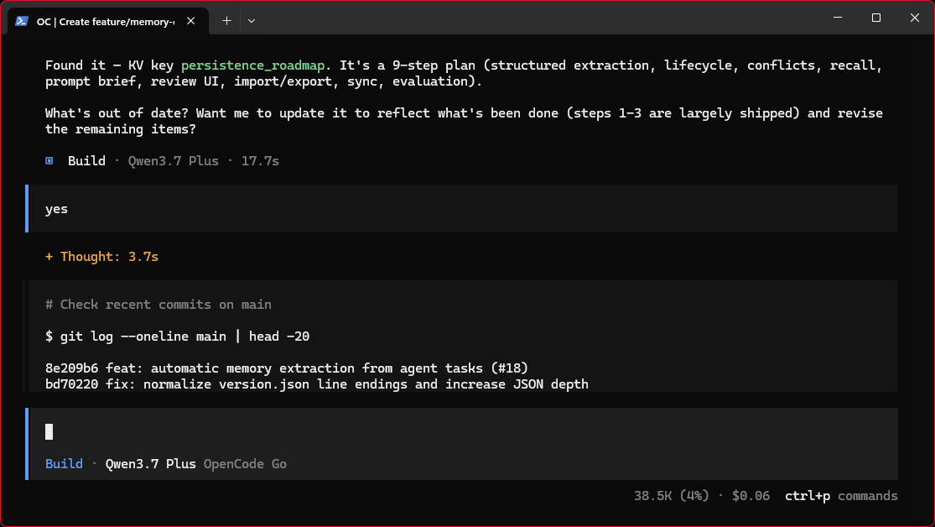Click 'ctrl+p commands' hint
The width and height of the screenshot is (935, 527).
[841, 496]
